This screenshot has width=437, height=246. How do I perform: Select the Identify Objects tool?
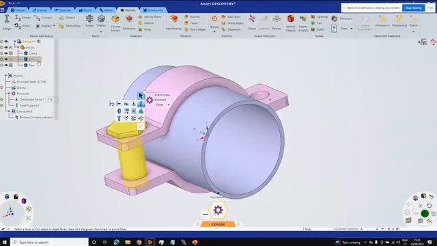pyautogui.click(x=291, y=23)
